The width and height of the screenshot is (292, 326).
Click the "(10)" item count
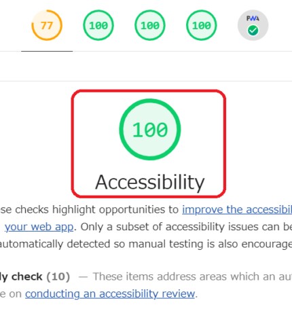[x=58, y=276]
